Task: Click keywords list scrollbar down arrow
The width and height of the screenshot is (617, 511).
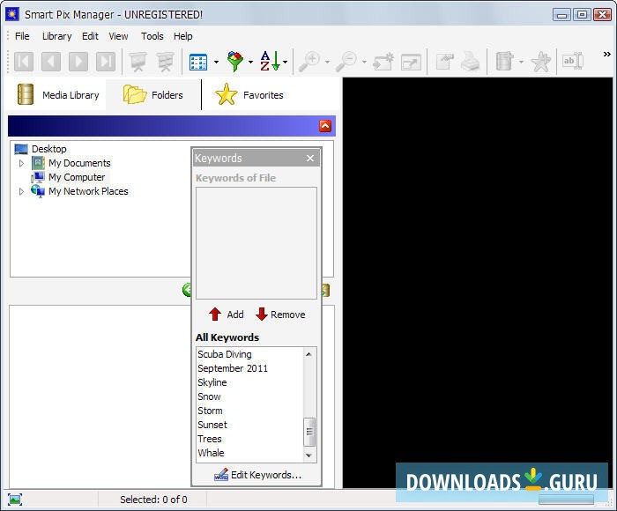Action: click(308, 455)
